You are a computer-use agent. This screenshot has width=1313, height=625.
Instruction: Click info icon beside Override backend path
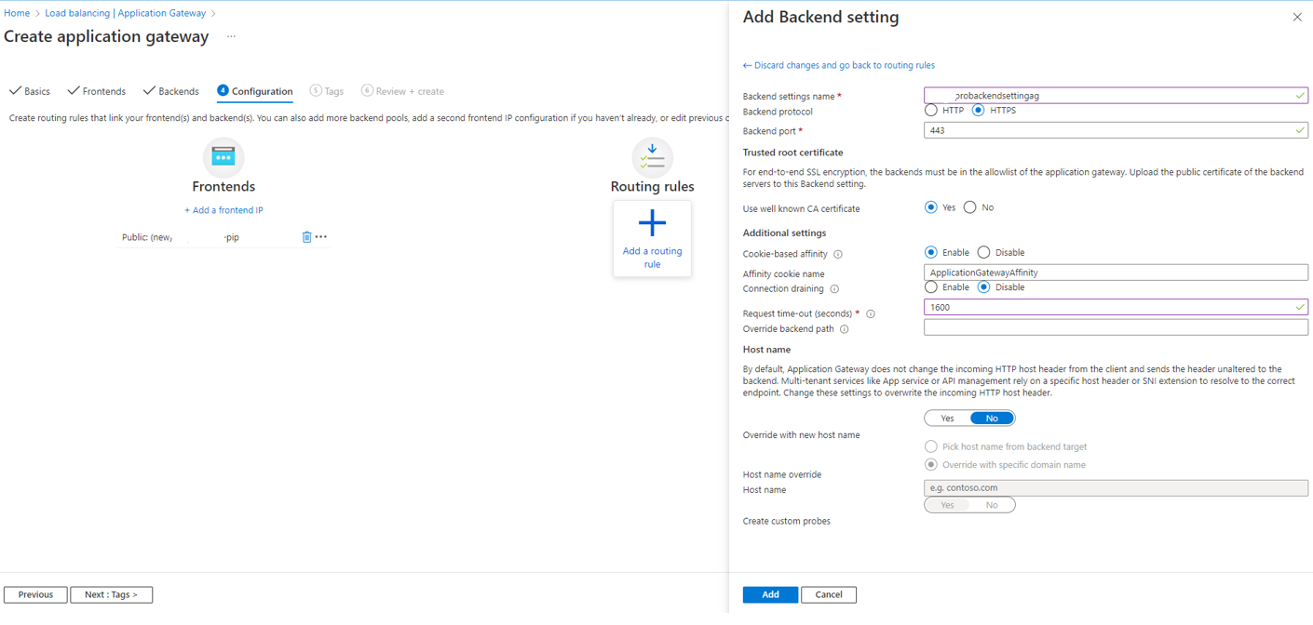[845, 329]
